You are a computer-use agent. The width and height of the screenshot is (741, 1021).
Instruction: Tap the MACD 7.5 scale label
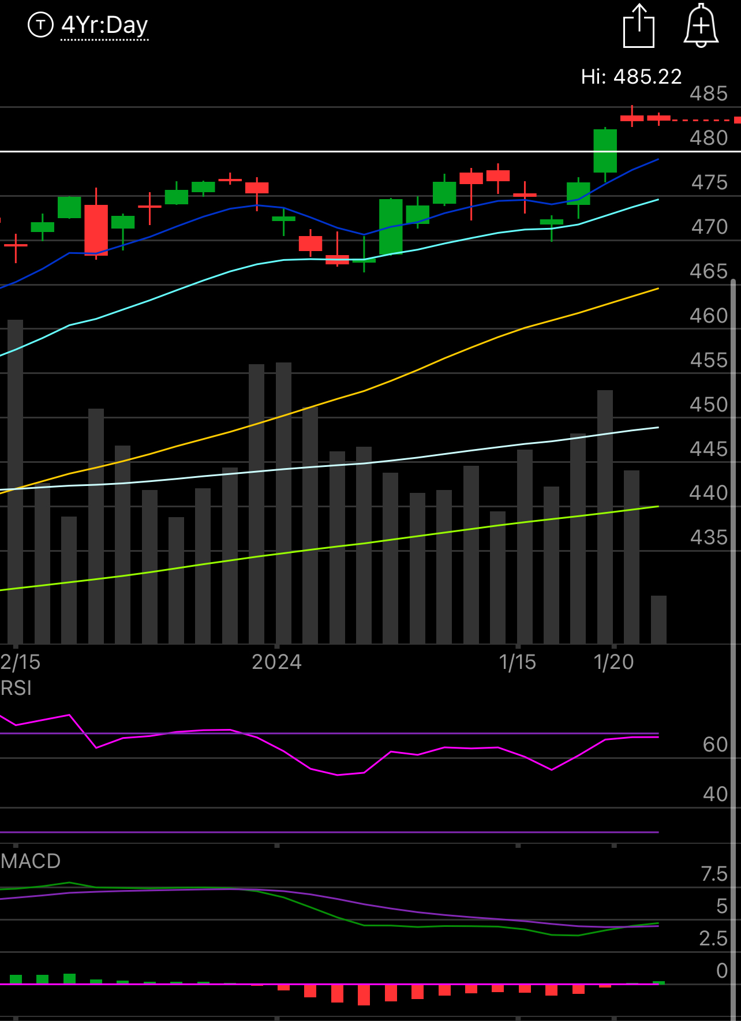714,873
